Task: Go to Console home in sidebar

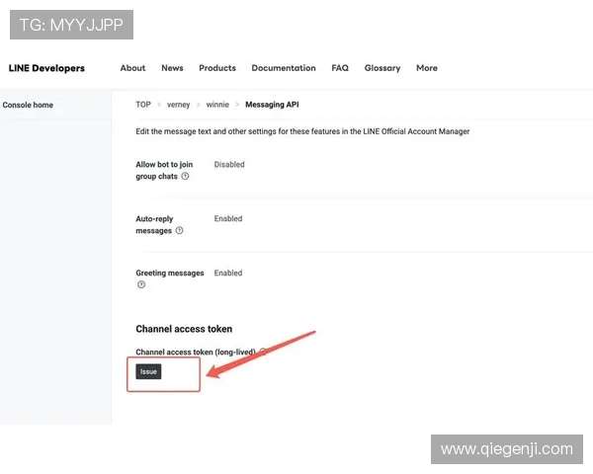Action: [28, 105]
